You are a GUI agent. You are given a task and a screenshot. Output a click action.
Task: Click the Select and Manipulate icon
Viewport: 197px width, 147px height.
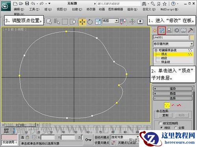(132, 22)
